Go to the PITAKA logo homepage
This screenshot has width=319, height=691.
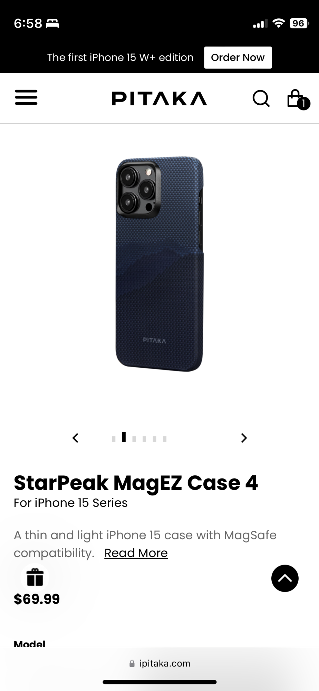tap(159, 98)
